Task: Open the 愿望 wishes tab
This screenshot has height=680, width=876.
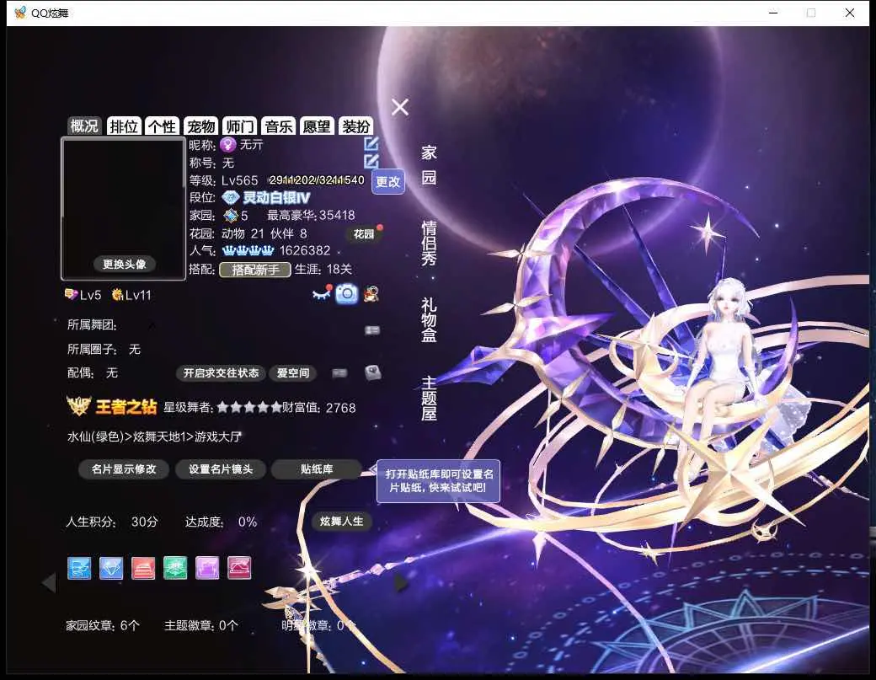Action: click(x=317, y=126)
